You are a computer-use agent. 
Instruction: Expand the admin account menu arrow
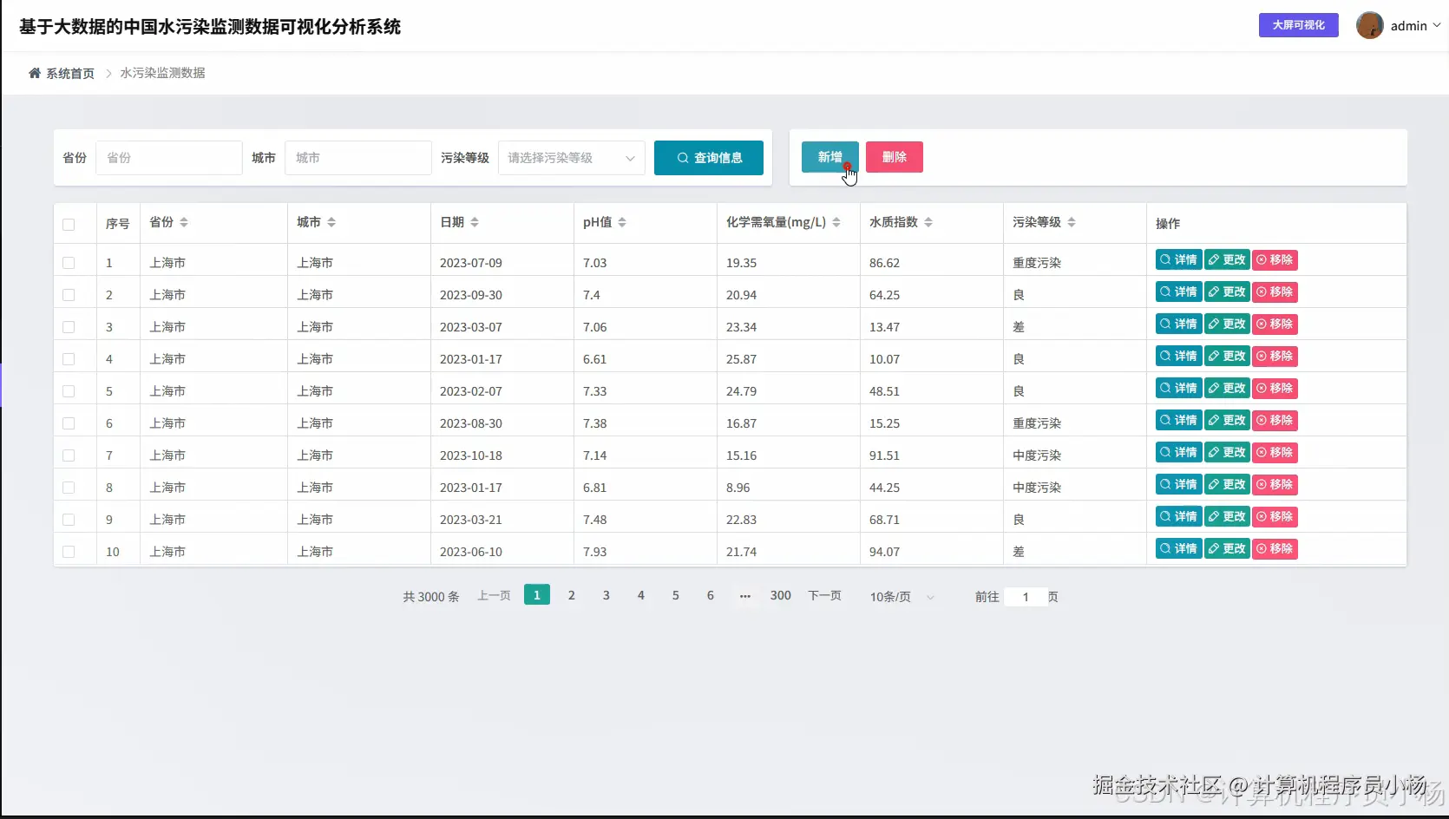pos(1437,26)
